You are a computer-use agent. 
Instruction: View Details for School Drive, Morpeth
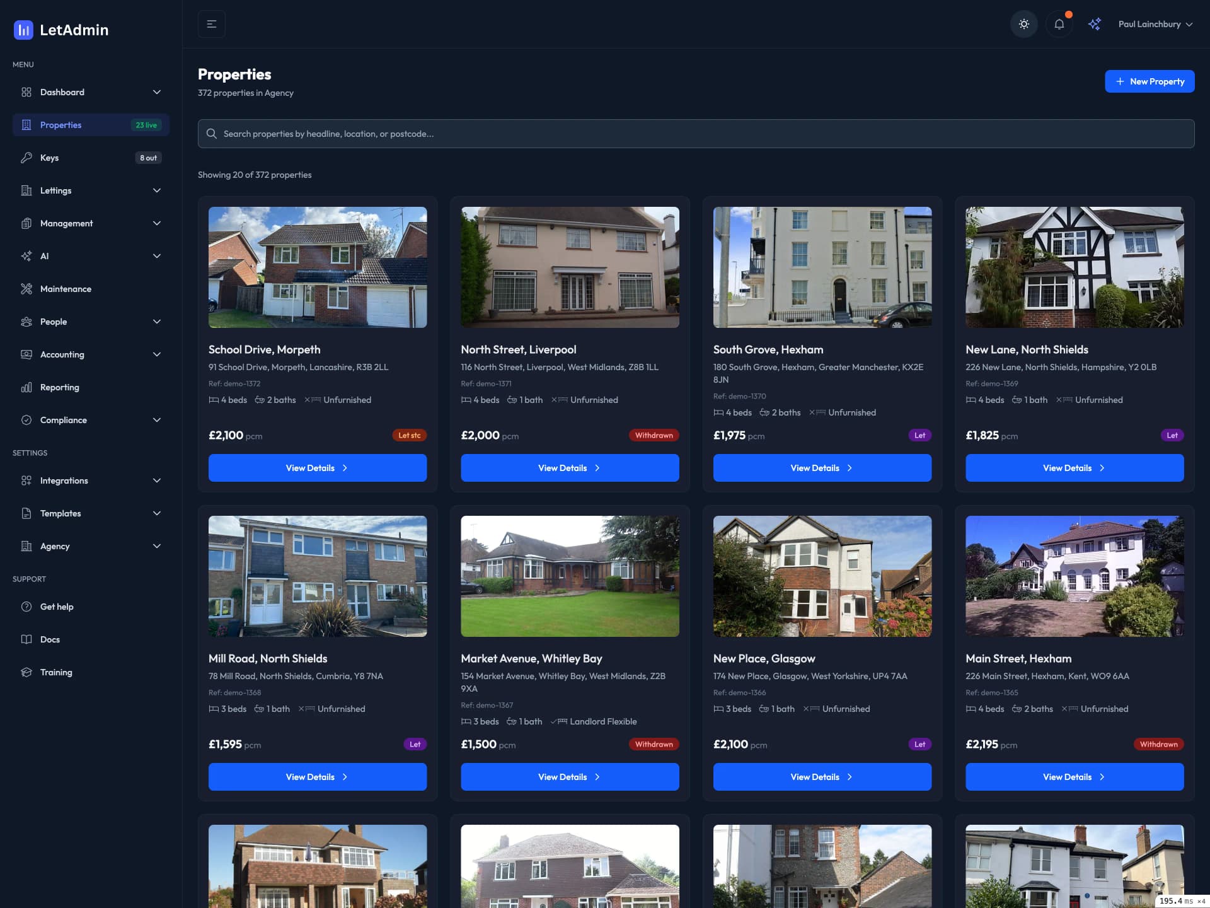tap(317, 468)
